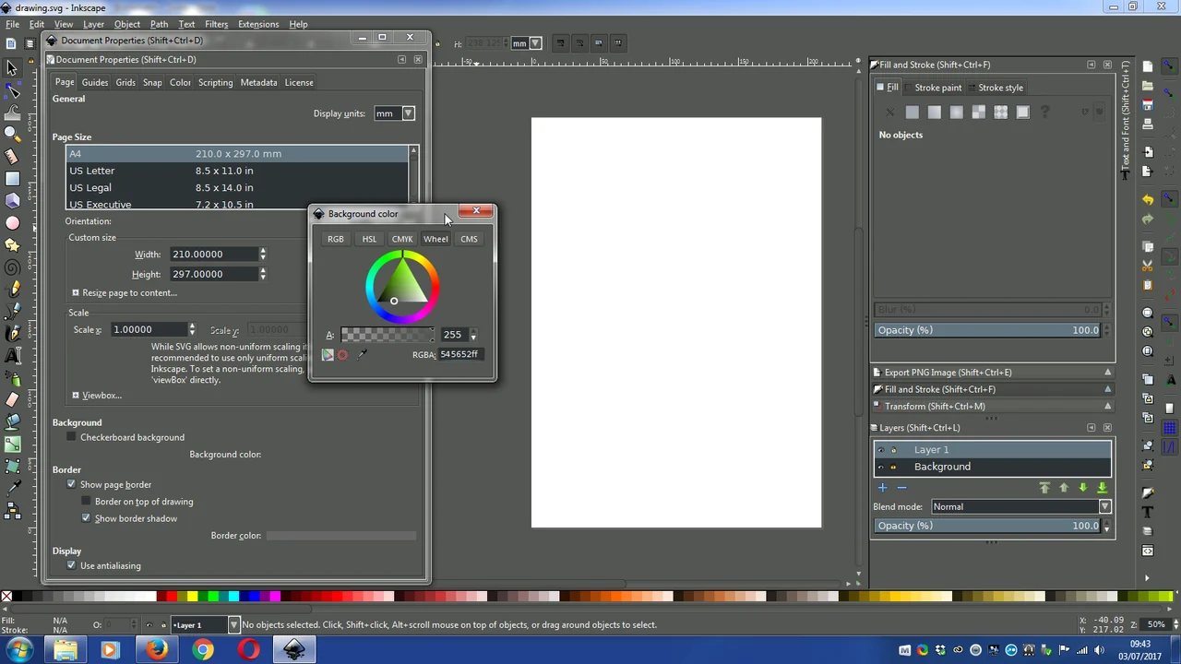The image size is (1181, 664).
Task: Switch to the Guides tab
Action: 95,82
